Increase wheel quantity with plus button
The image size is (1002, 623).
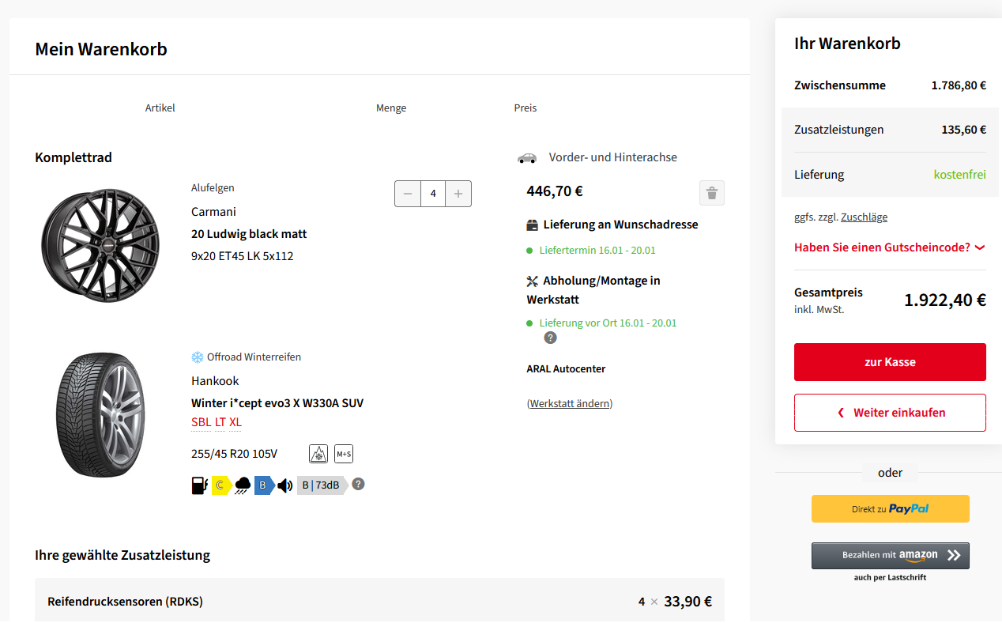[458, 194]
